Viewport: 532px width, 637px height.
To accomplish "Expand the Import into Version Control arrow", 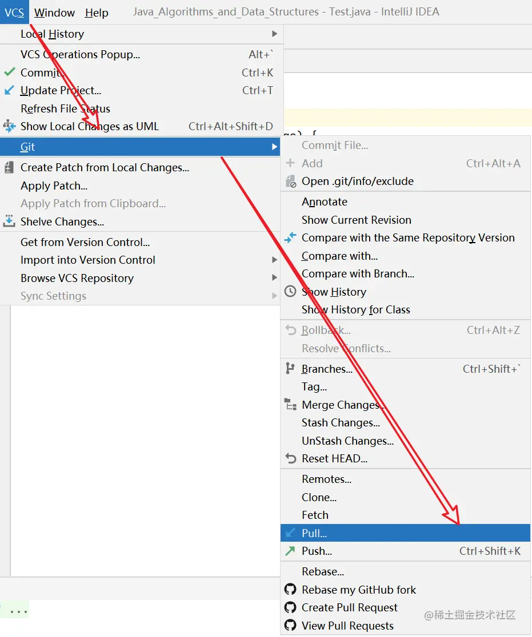I will click(274, 260).
